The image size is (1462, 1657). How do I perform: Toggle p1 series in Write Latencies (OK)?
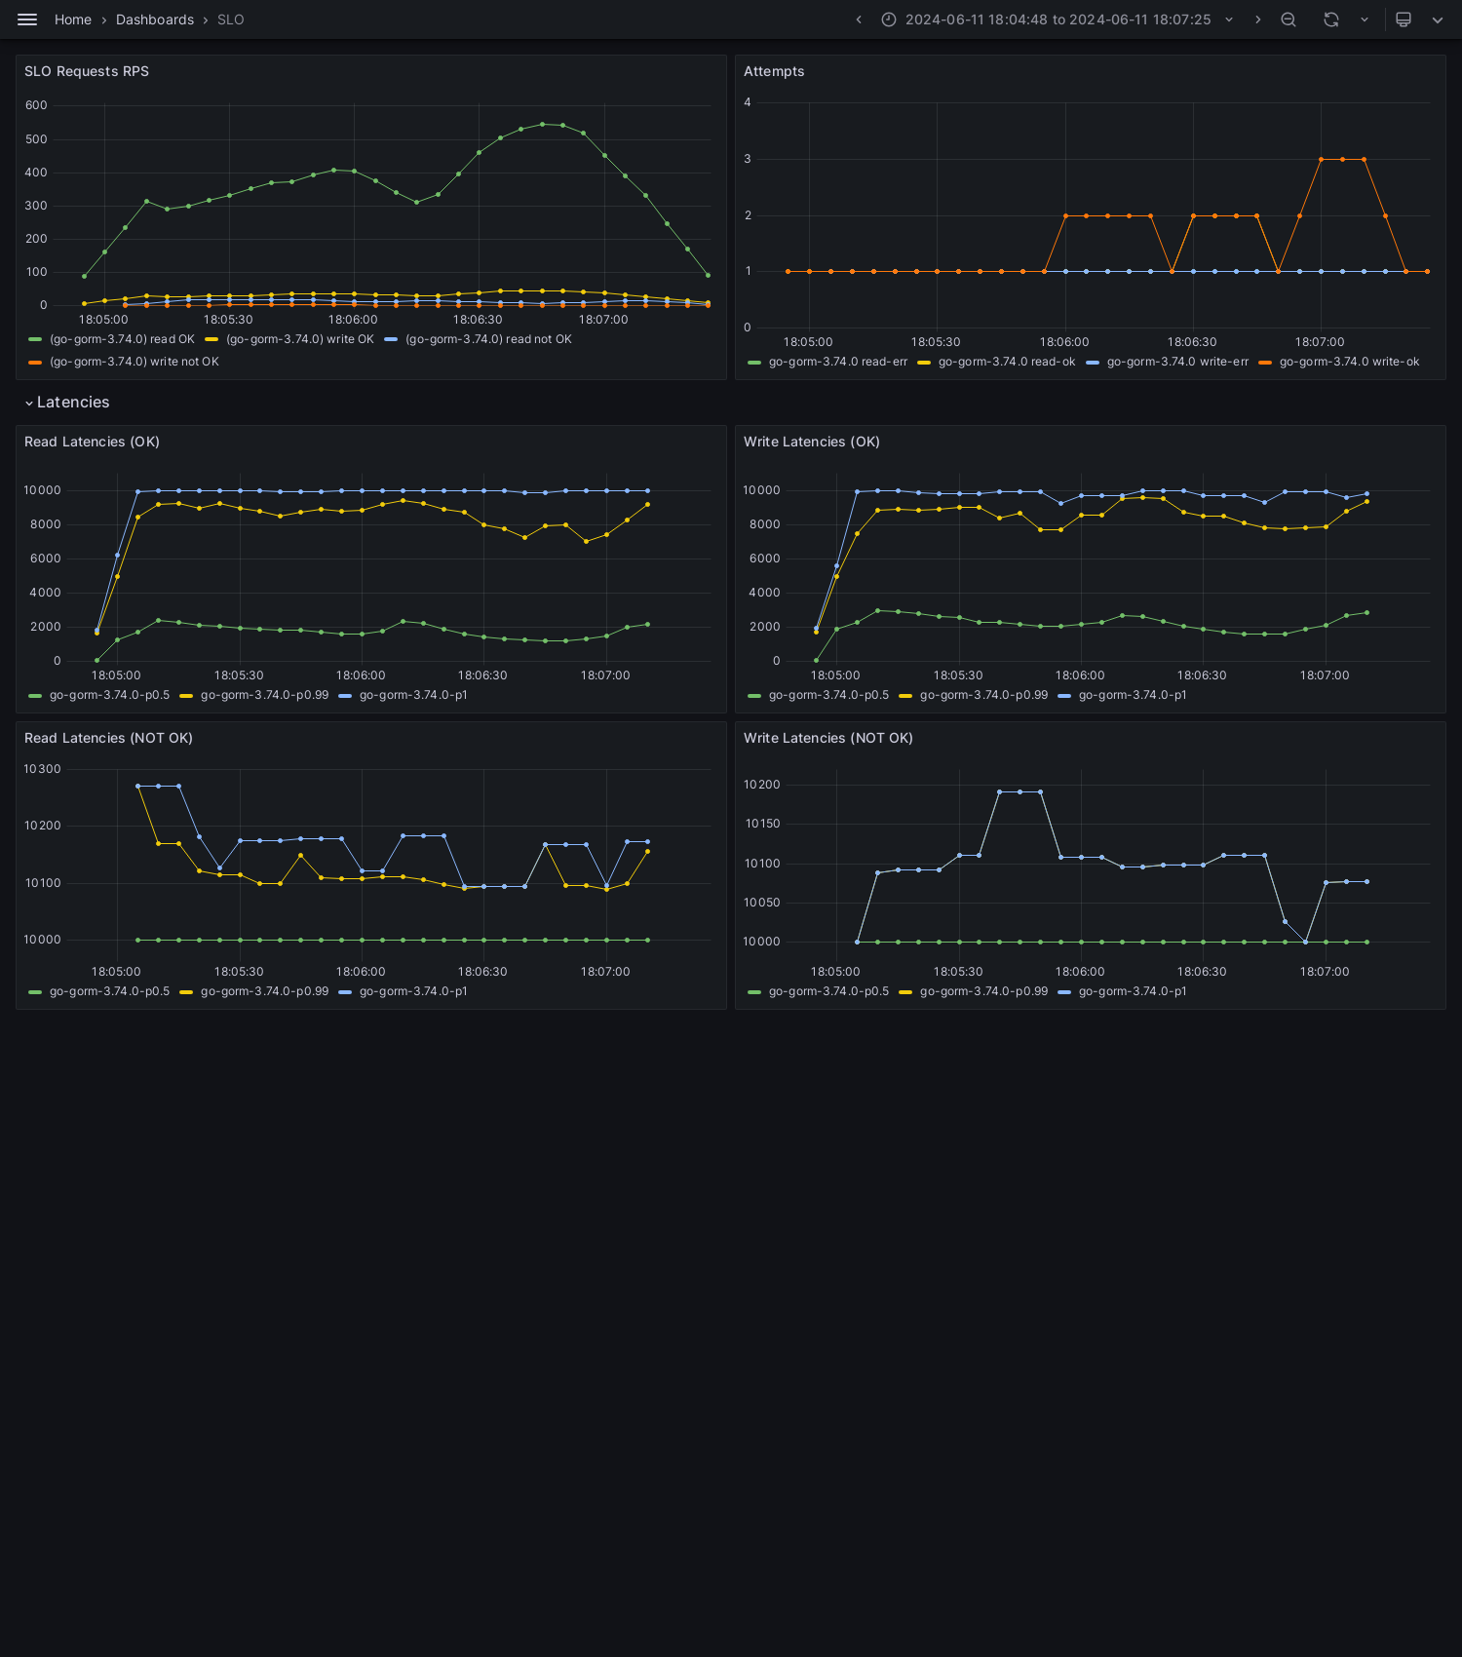click(1133, 695)
